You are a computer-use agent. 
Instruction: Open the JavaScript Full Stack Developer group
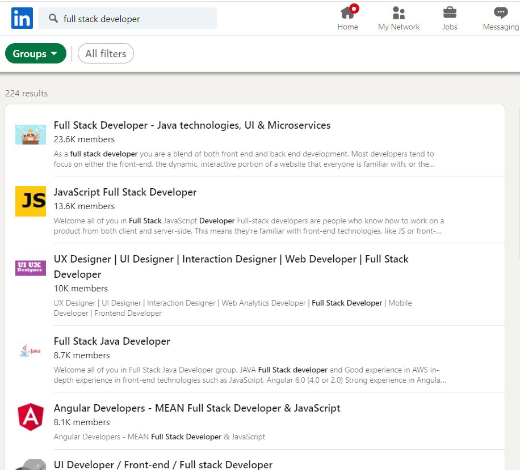pyautogui.click(x=125, y=192)
